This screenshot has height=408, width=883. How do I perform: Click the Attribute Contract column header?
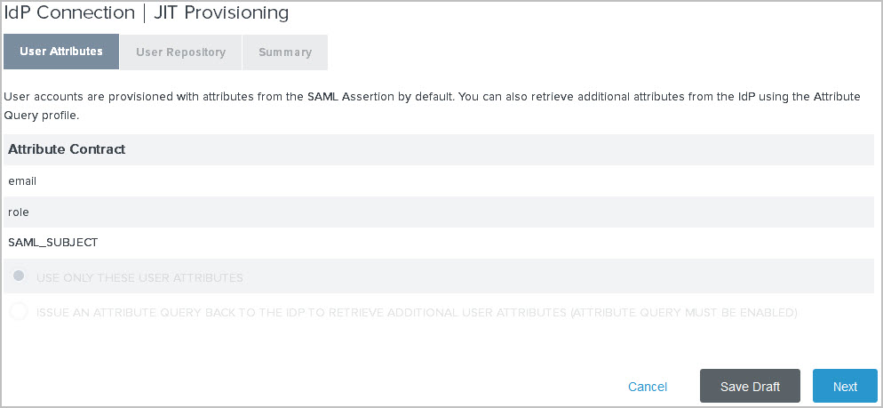tap(67, 149)
